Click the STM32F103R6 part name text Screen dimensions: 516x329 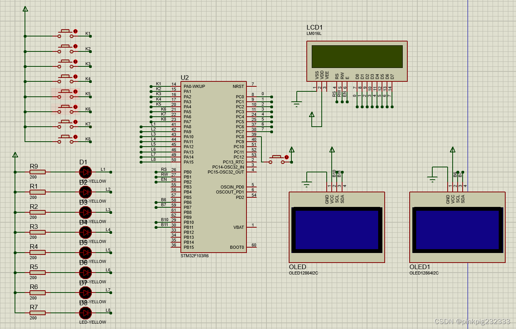pos(195,256)
